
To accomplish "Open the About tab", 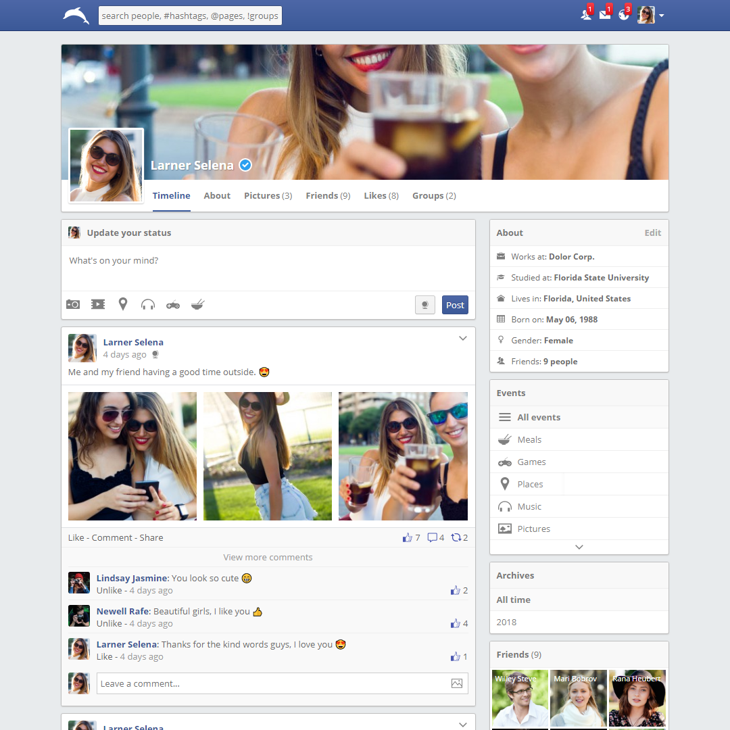I will 217,195.
